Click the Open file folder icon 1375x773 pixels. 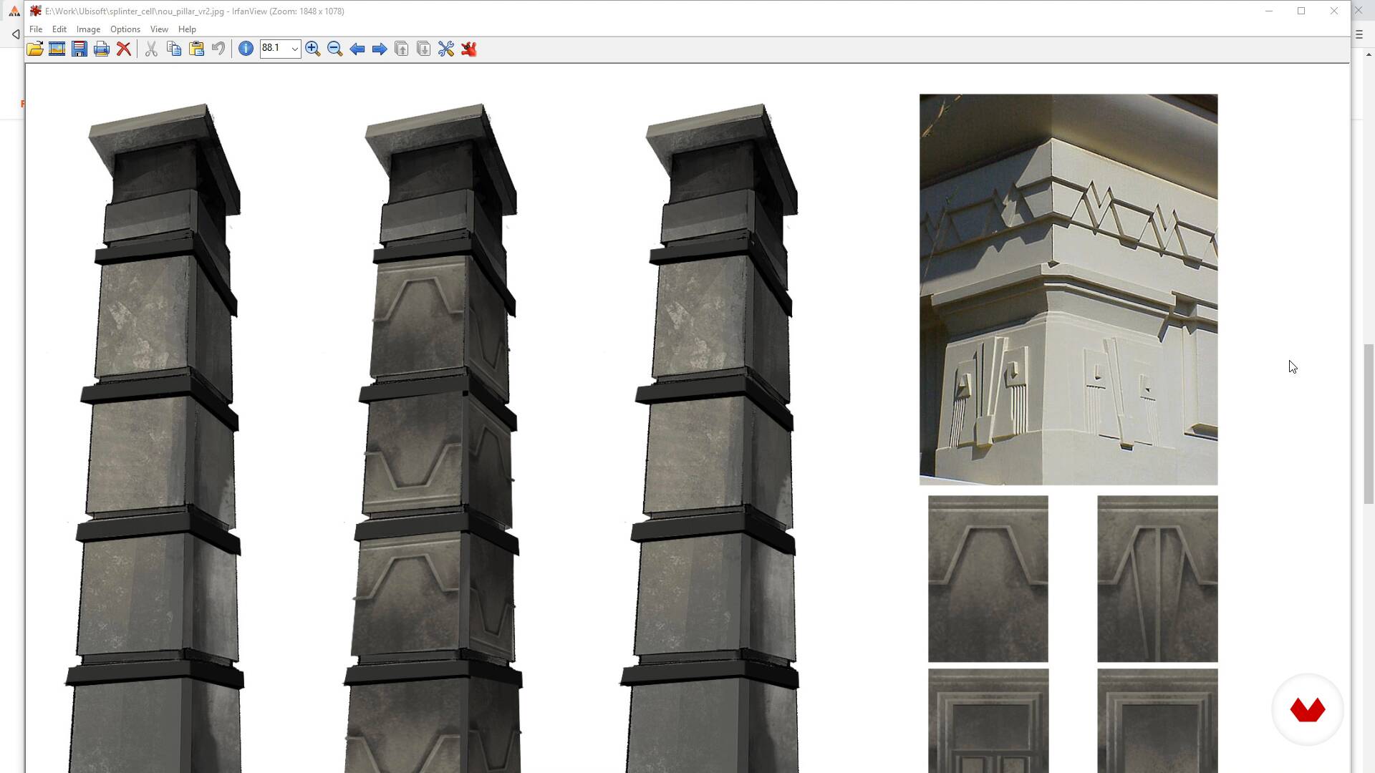[x=34, y=49]
